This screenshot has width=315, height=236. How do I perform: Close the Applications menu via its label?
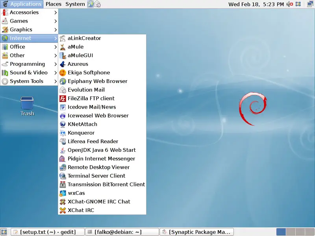pos(26,4)
